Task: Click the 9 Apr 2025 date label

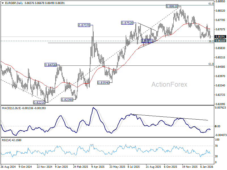Action: [x=98, y=167]
